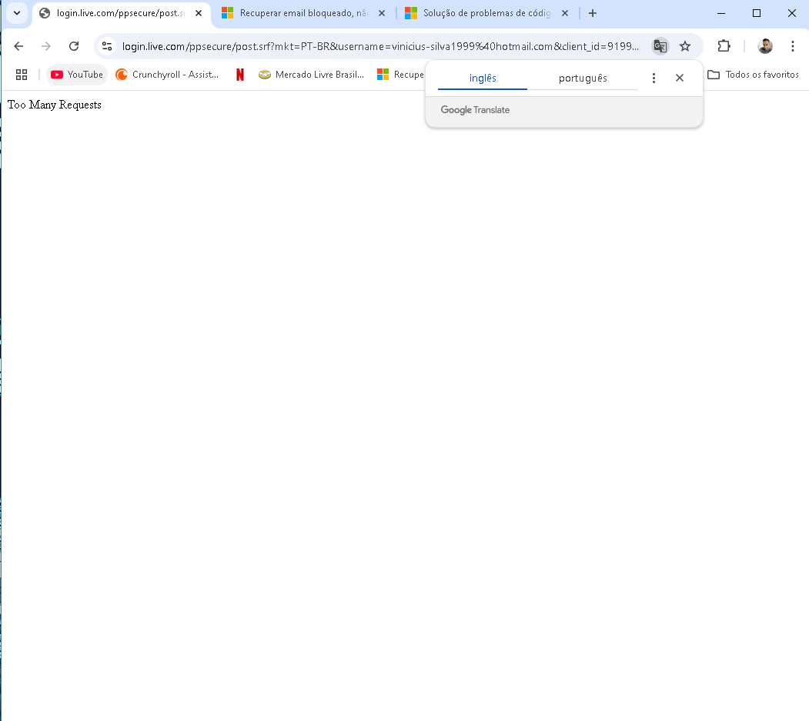
Task: Open the apps grid shortcut
Action: coord(22,75)
